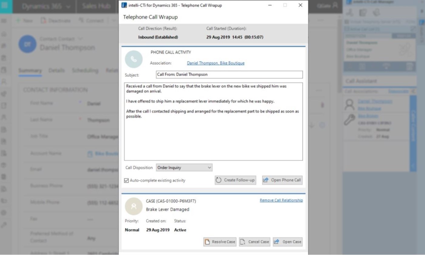
Task: Open Daniel Thompson link in Call Associations
Action: point(375,101)
